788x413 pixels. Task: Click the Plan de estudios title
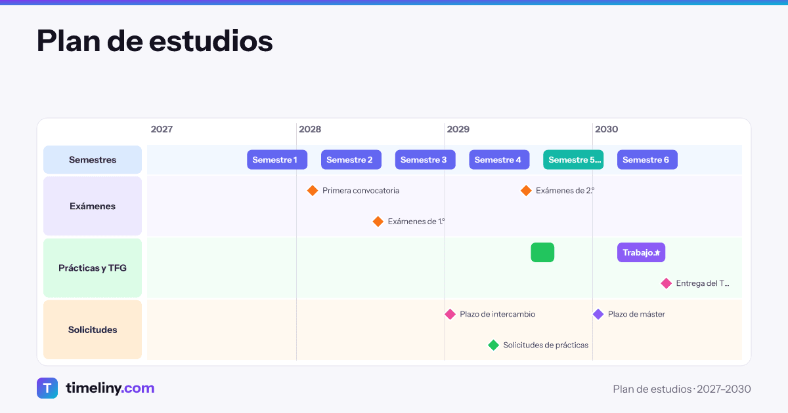pos(155,41)
